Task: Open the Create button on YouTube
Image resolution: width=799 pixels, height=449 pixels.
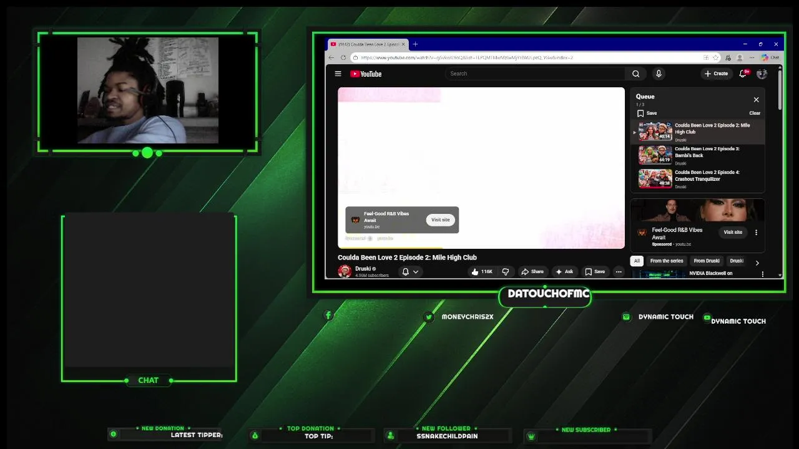Action: tap(716, 74)
